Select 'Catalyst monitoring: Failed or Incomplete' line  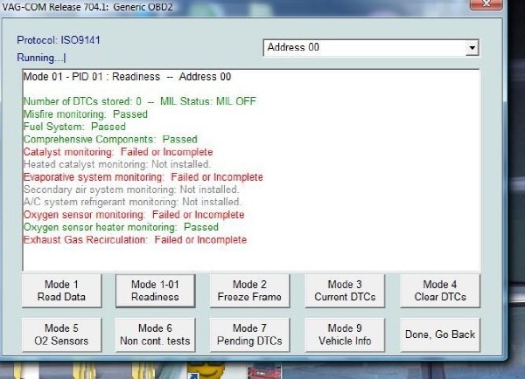pyautogui.click(x=118, y=152)
